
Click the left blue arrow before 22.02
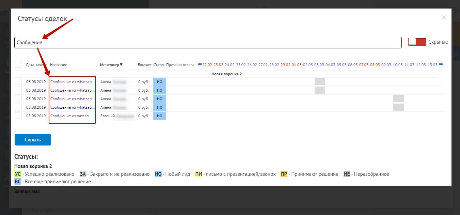tap(200, 64)
